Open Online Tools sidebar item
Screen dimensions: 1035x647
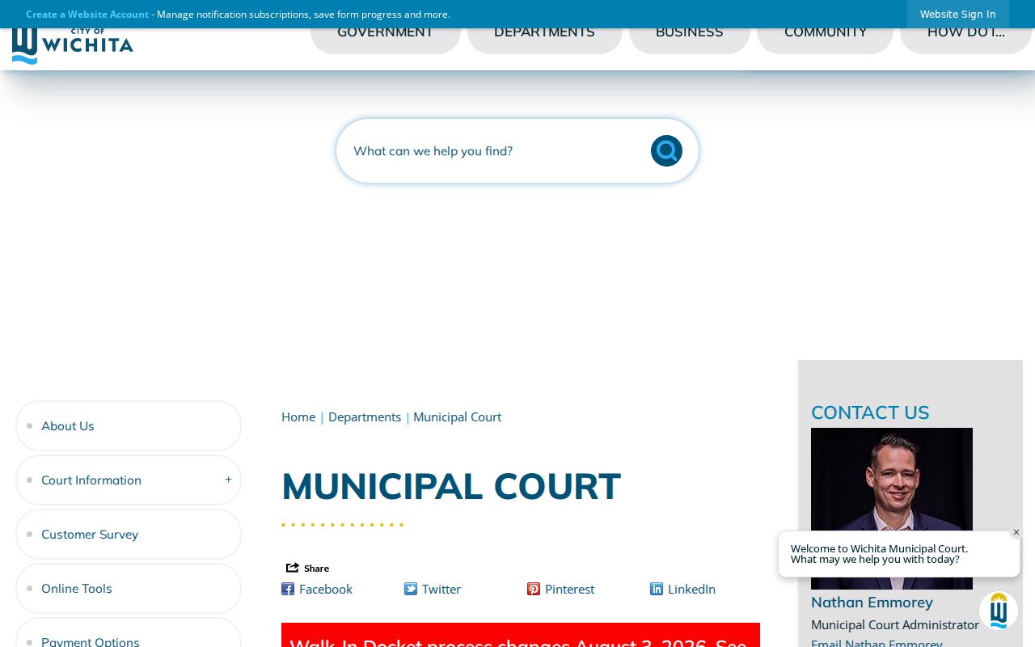click(x=129, y=588)
